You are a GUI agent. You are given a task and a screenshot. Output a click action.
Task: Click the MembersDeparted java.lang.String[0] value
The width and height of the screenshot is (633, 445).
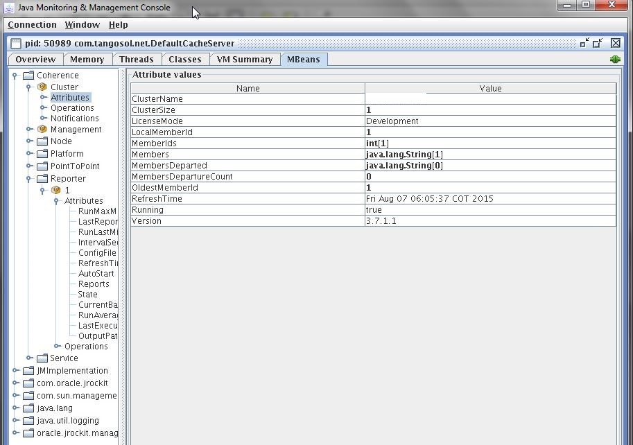point(404,166)
